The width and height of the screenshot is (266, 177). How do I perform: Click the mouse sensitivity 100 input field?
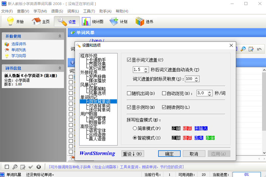tap(190, 79)
